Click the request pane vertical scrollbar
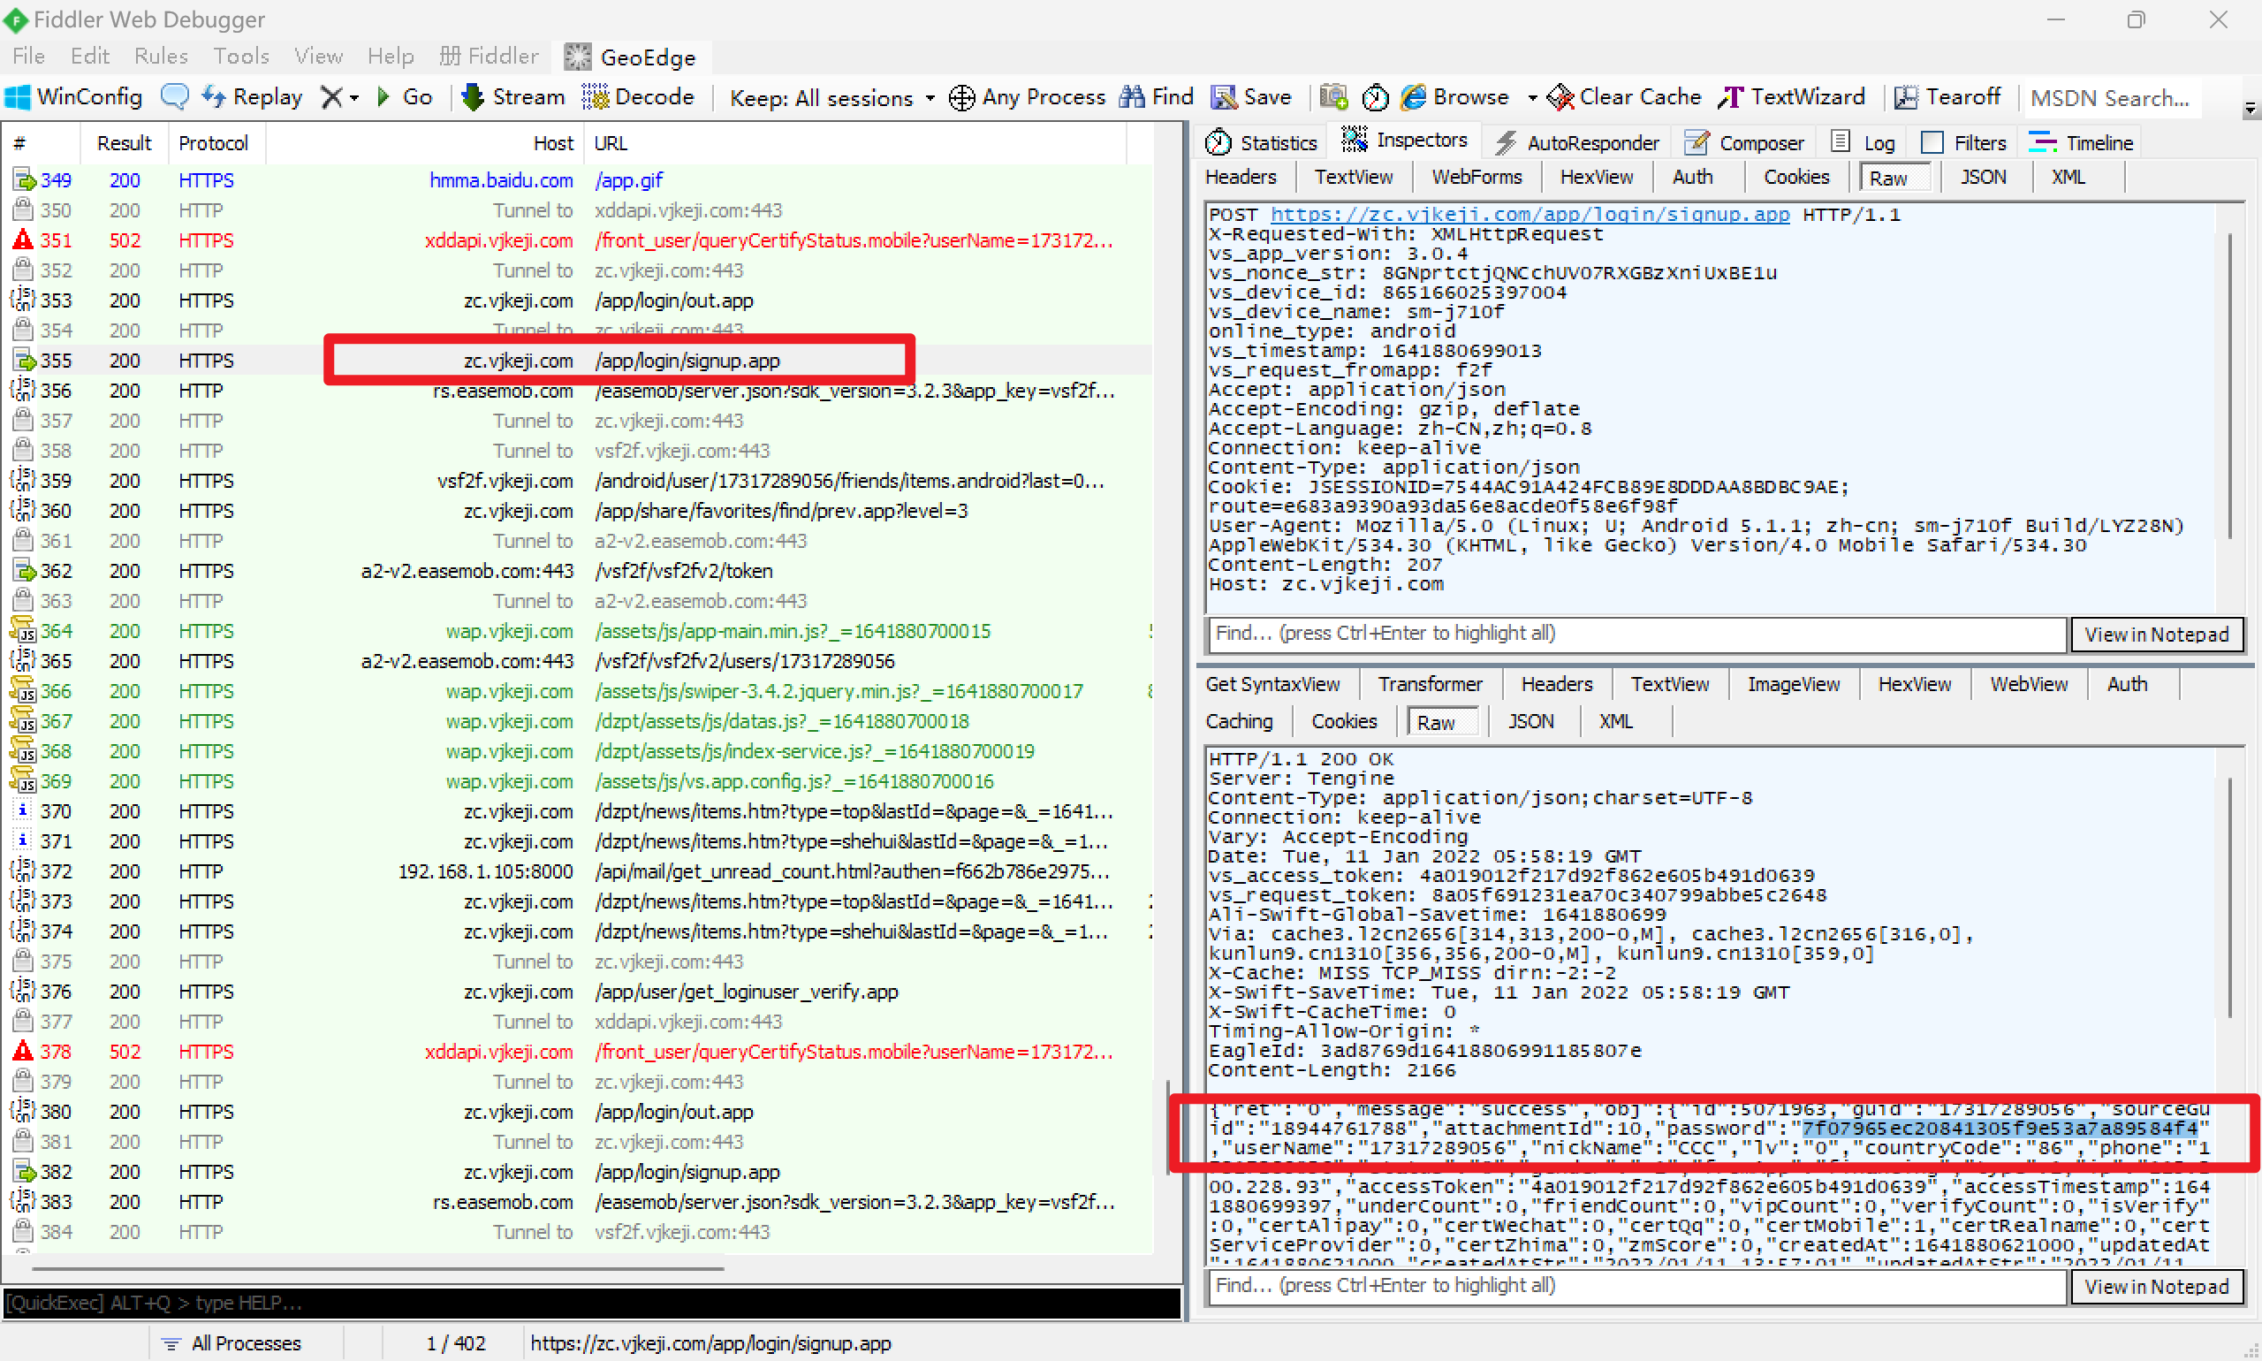Viewport: 2262px width, 1361px height. 2231,386
